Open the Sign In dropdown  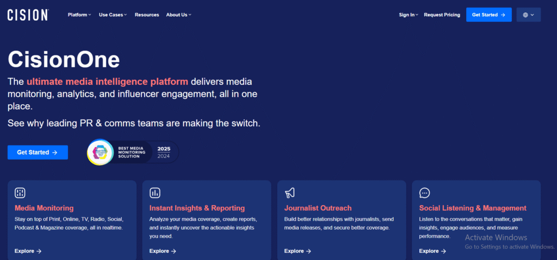click(x=408, y=15)
